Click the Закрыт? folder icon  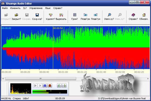pos(16,15)
